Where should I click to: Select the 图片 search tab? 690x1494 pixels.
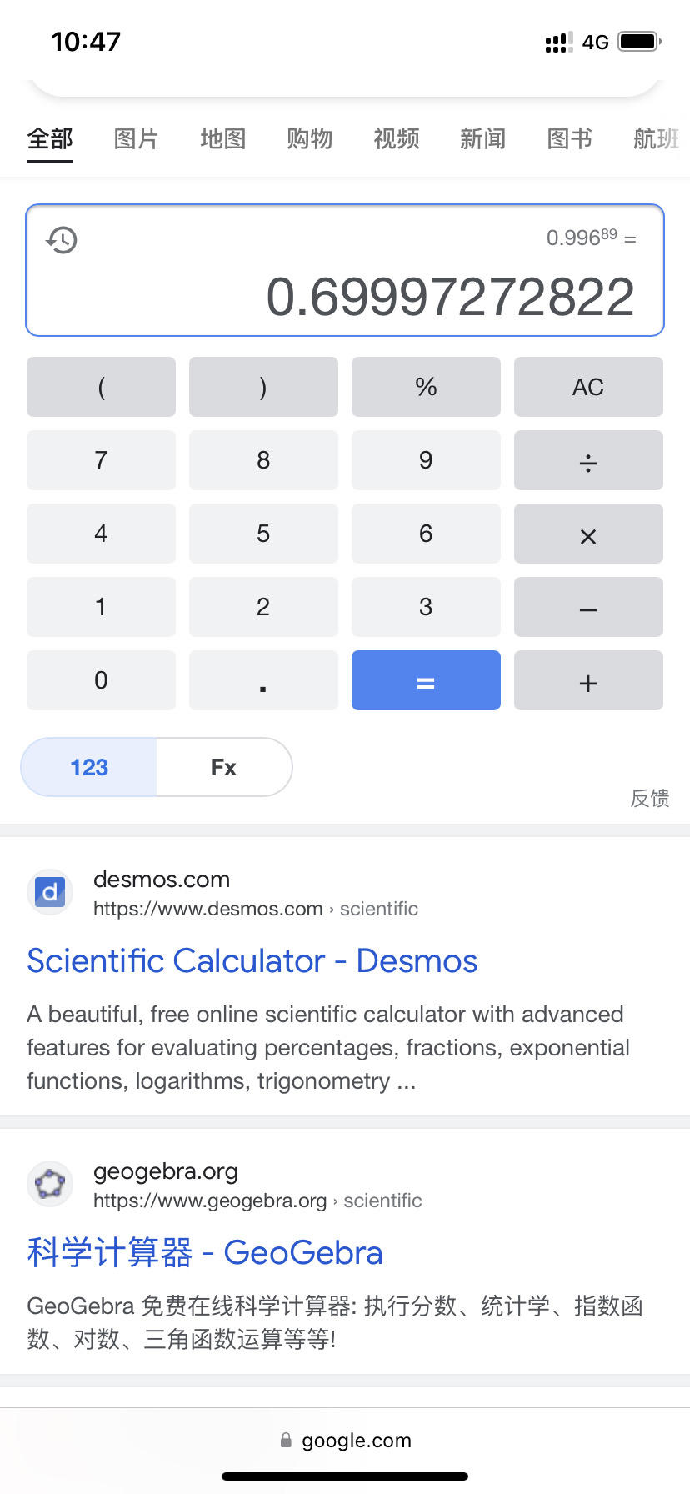coord(136,139)
